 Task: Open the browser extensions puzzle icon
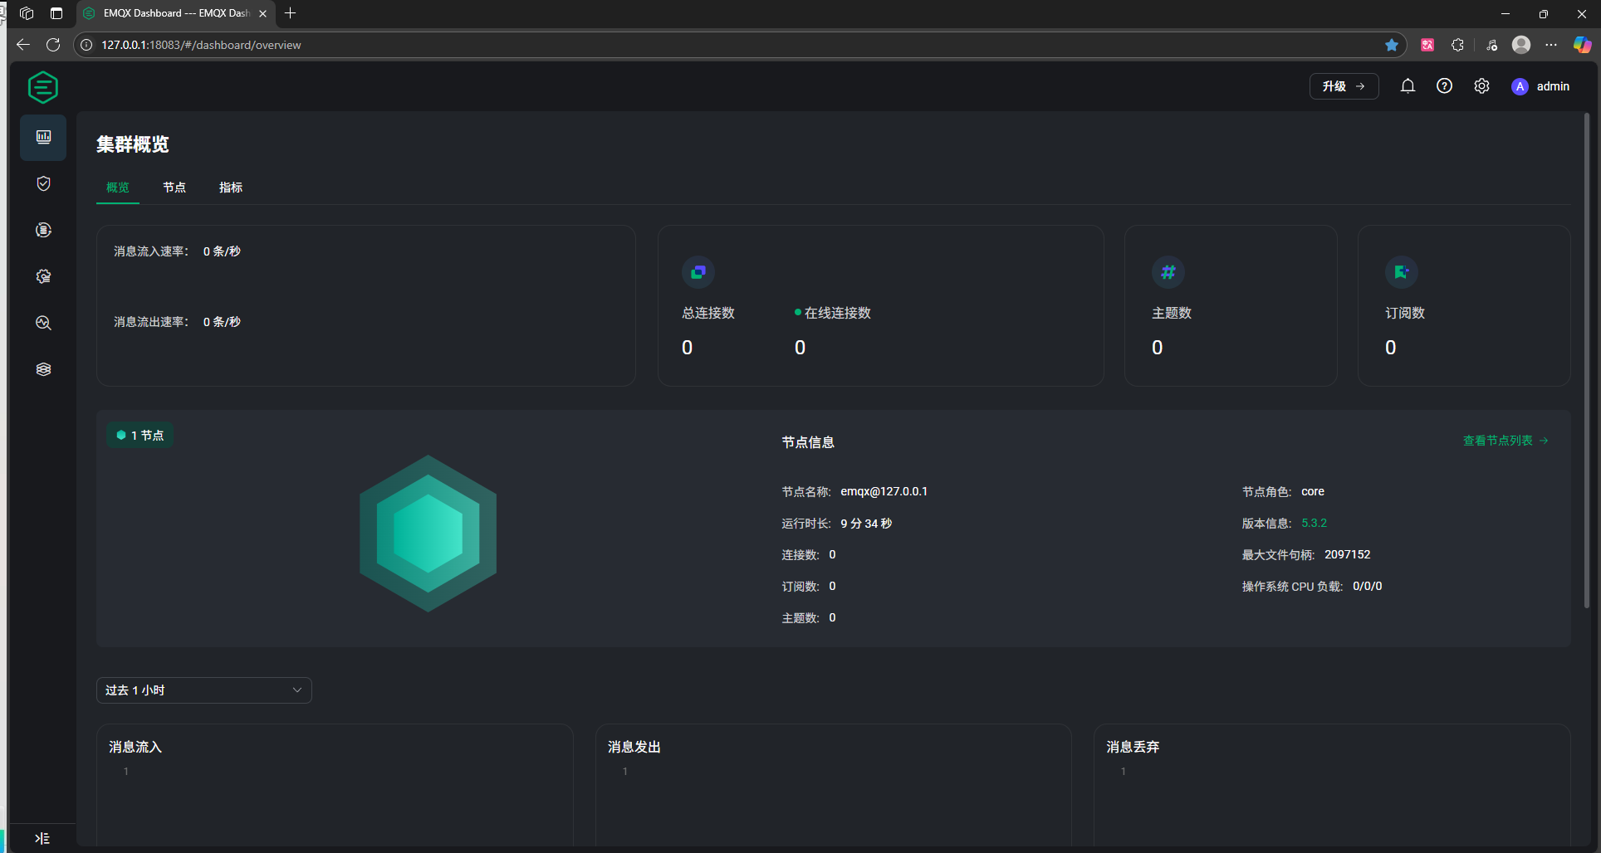(1457, 45)
